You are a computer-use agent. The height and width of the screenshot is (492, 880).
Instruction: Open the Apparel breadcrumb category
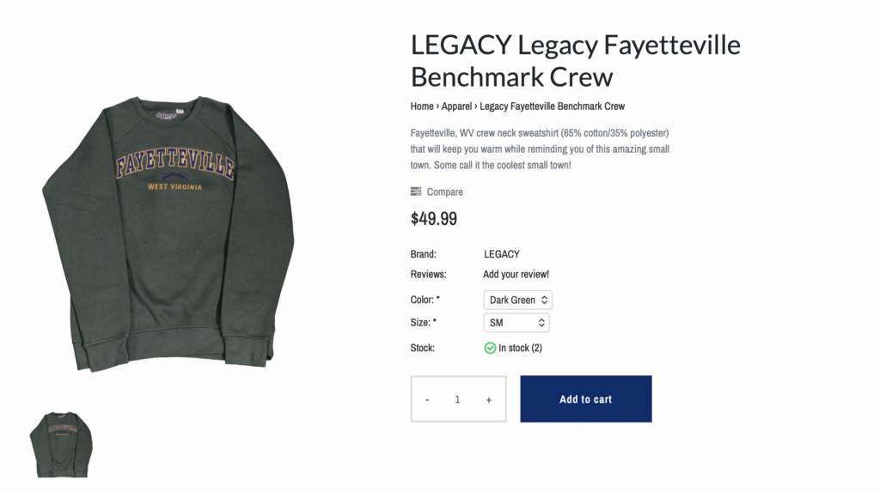(x=456, y=106)
